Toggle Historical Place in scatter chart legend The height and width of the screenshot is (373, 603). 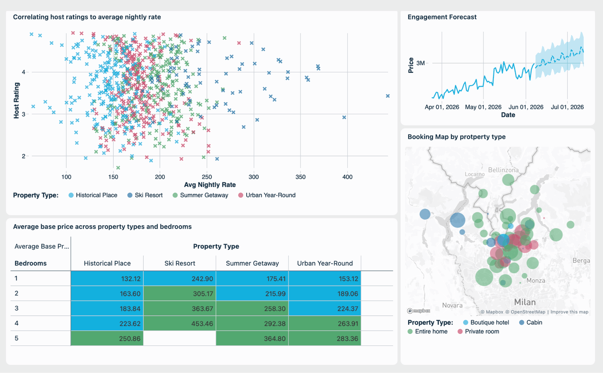tap(92, 195)
